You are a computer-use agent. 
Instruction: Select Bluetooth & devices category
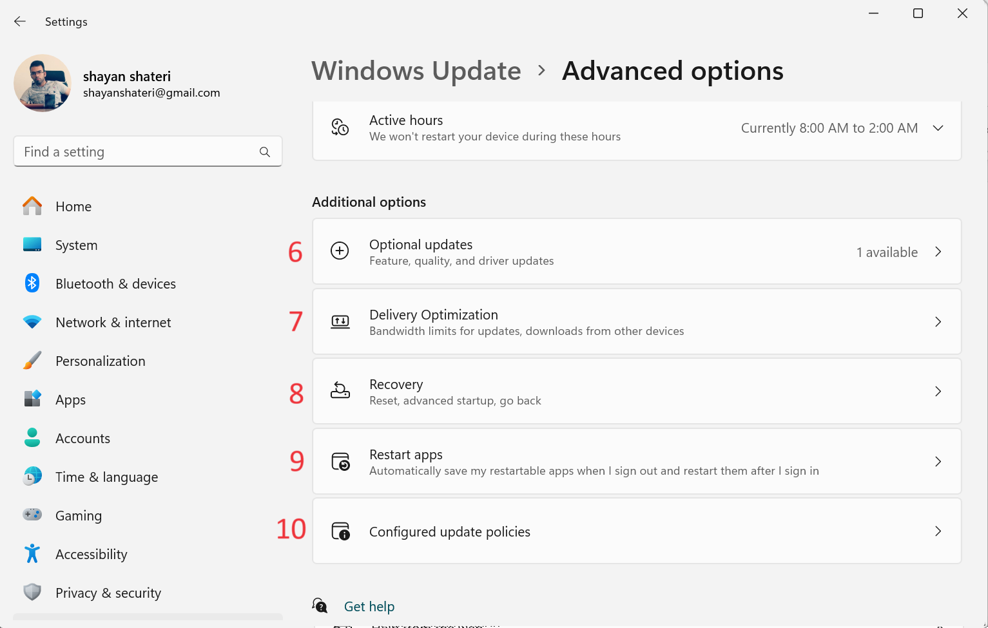click(115, 284)
